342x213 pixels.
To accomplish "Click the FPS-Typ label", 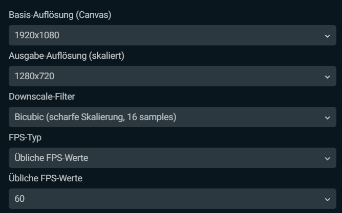I will (26, 137).
